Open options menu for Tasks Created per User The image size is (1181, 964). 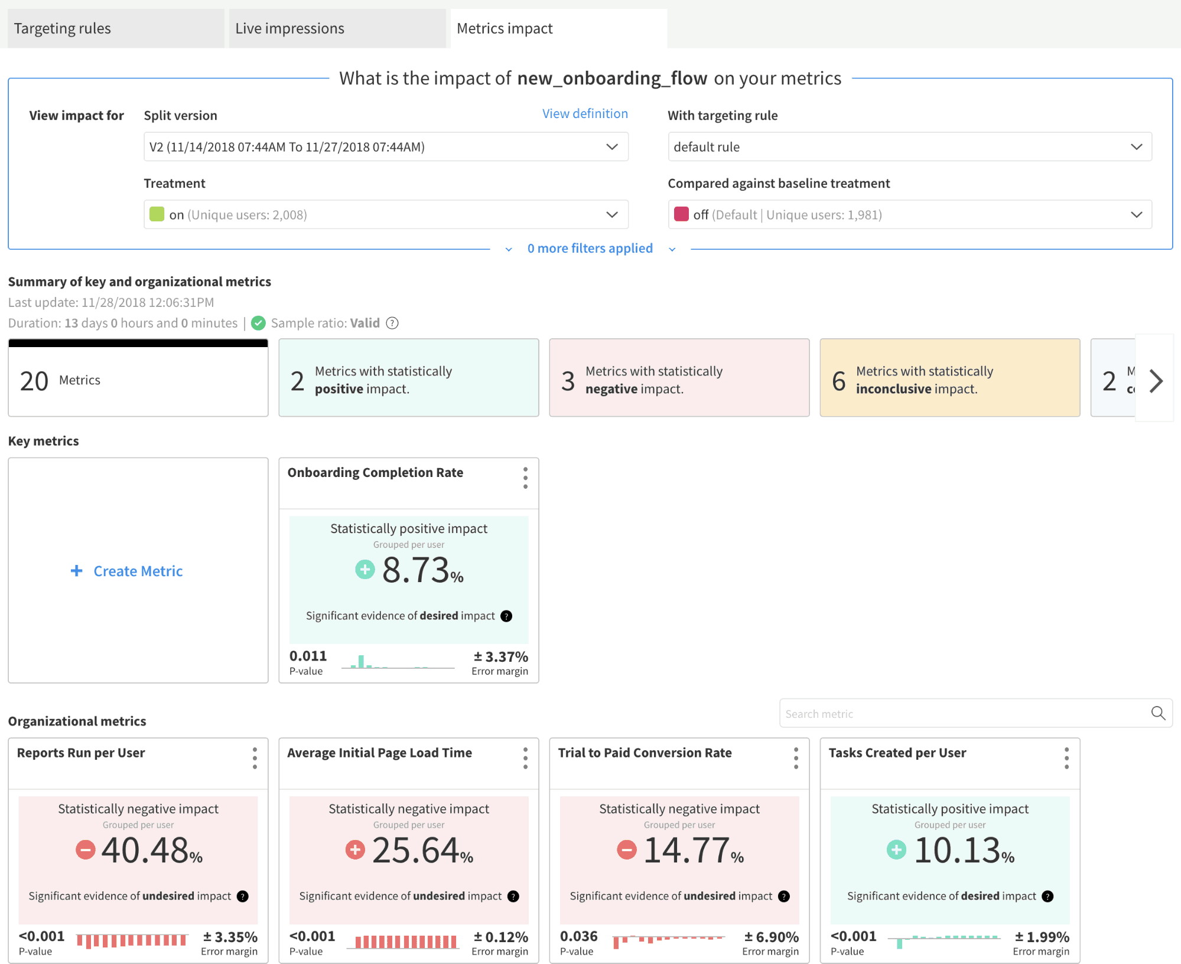pos(1066,759)
